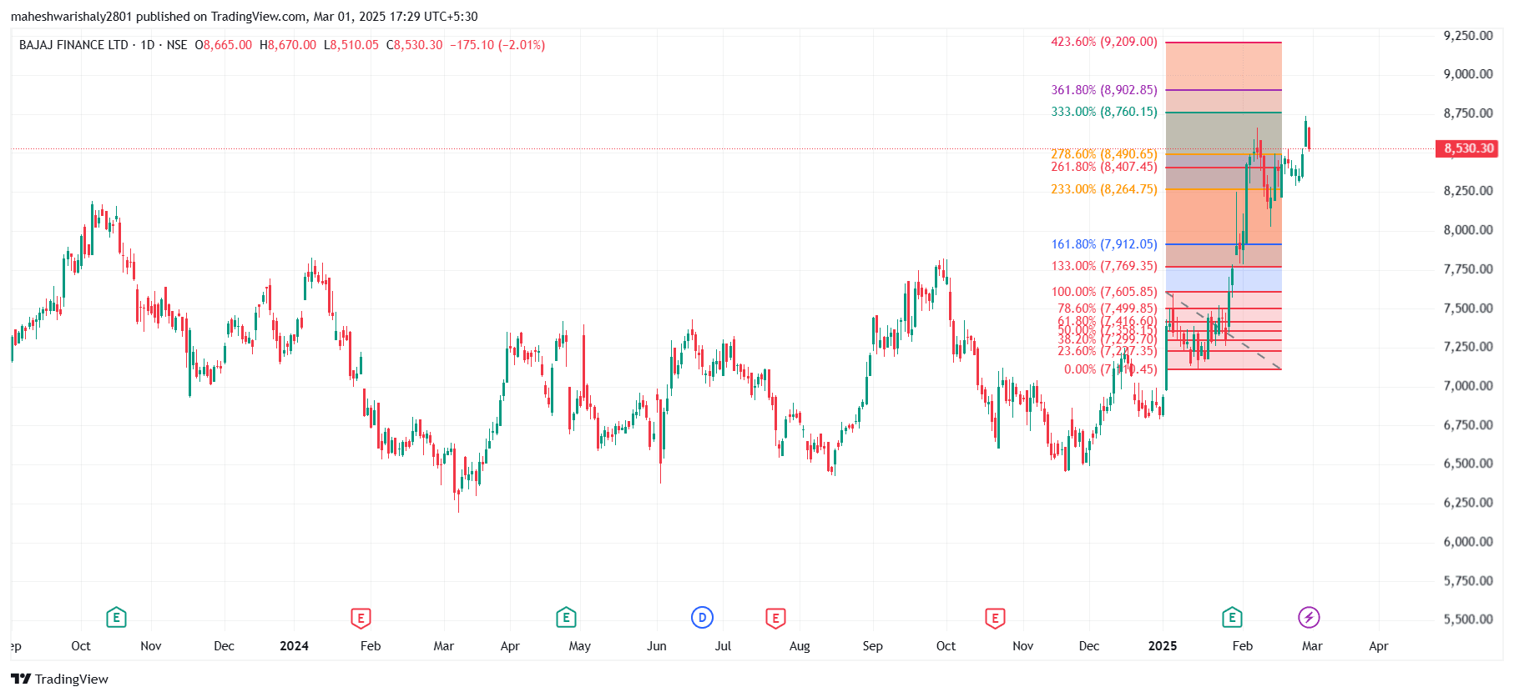This screenshot has height=697, width=1514.
Task: Click the purple lightning event marker
Action: tap(1309, 618)
